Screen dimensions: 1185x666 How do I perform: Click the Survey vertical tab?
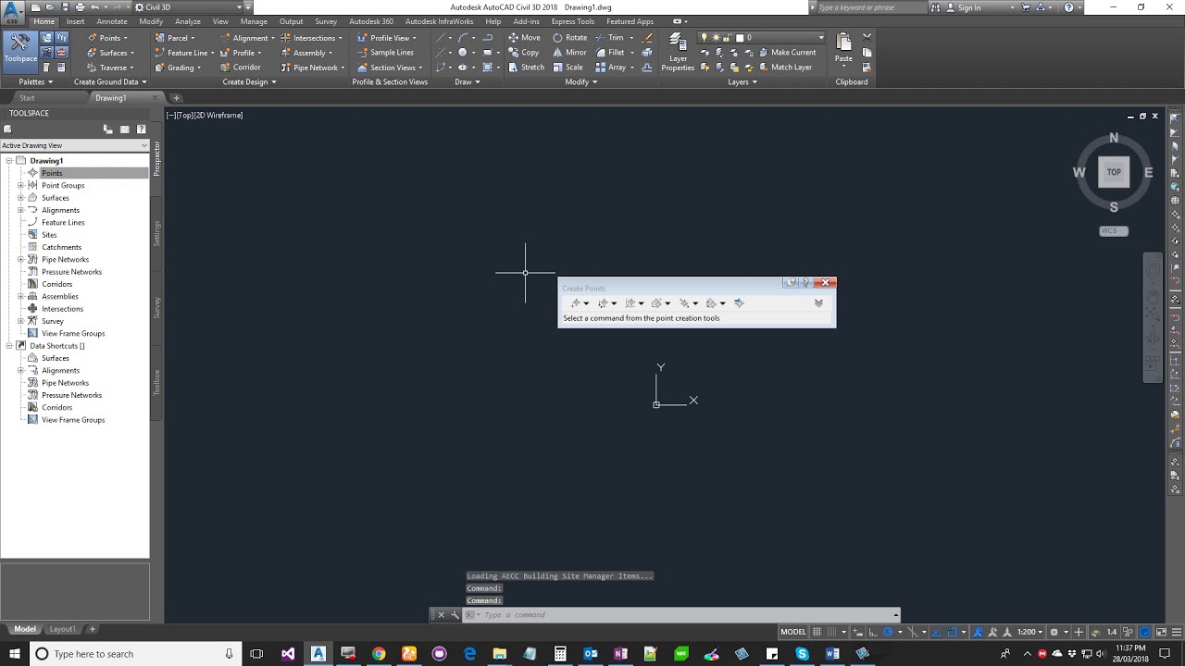[x=156, y=308]
